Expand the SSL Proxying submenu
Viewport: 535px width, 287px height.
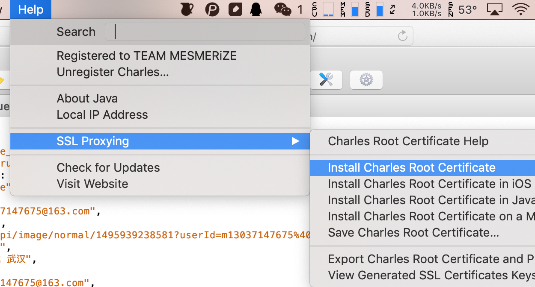tap(160, 141)
